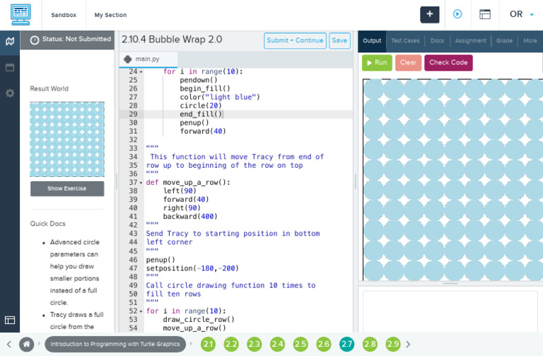Image resolution: width=543 pixels, height=356 pixels.
Task: Click the Check Code button
Action: coord(448,62)
